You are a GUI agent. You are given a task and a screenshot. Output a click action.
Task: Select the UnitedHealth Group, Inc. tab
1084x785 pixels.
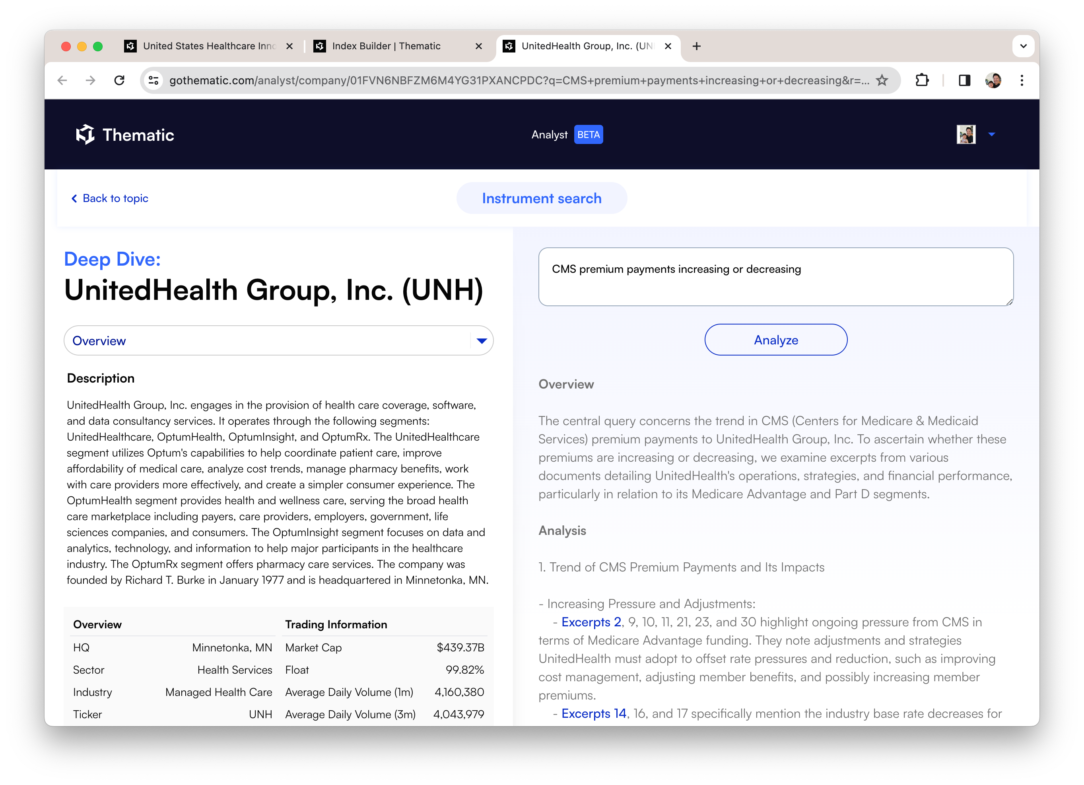(x=588, y=46)
